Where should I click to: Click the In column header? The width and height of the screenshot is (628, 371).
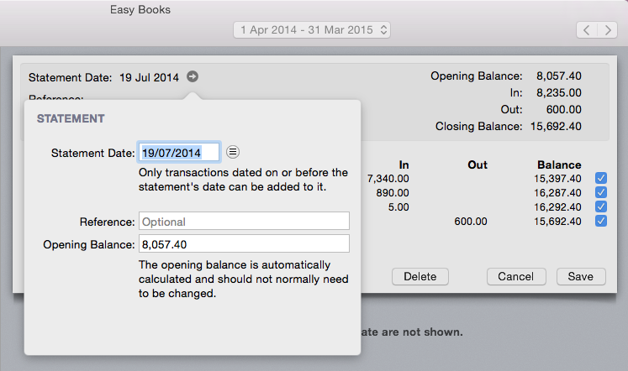404,165
